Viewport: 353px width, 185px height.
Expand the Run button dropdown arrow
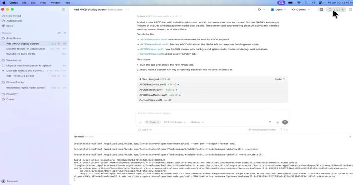click(x=264, y=10)
